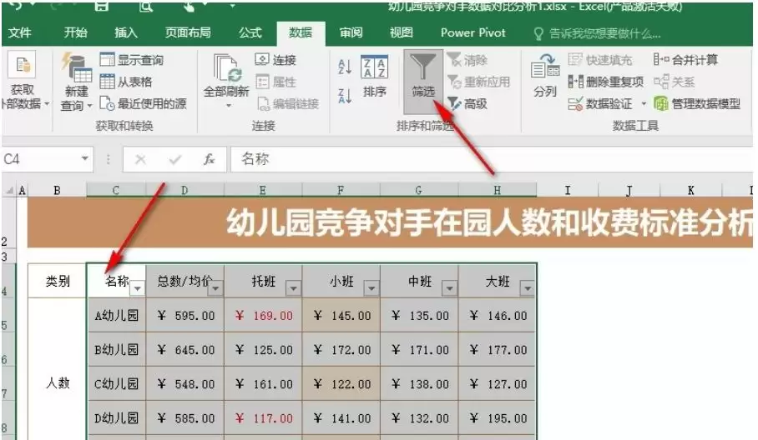Expand Get External Data dropdown arrow

[x=47, y=103]
